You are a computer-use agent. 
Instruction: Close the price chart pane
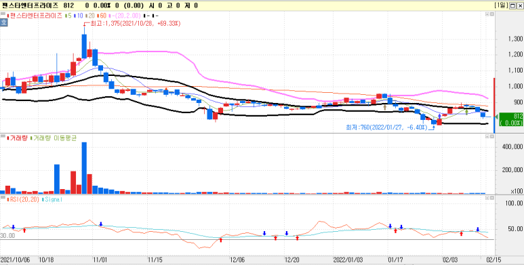click(491, 14)
